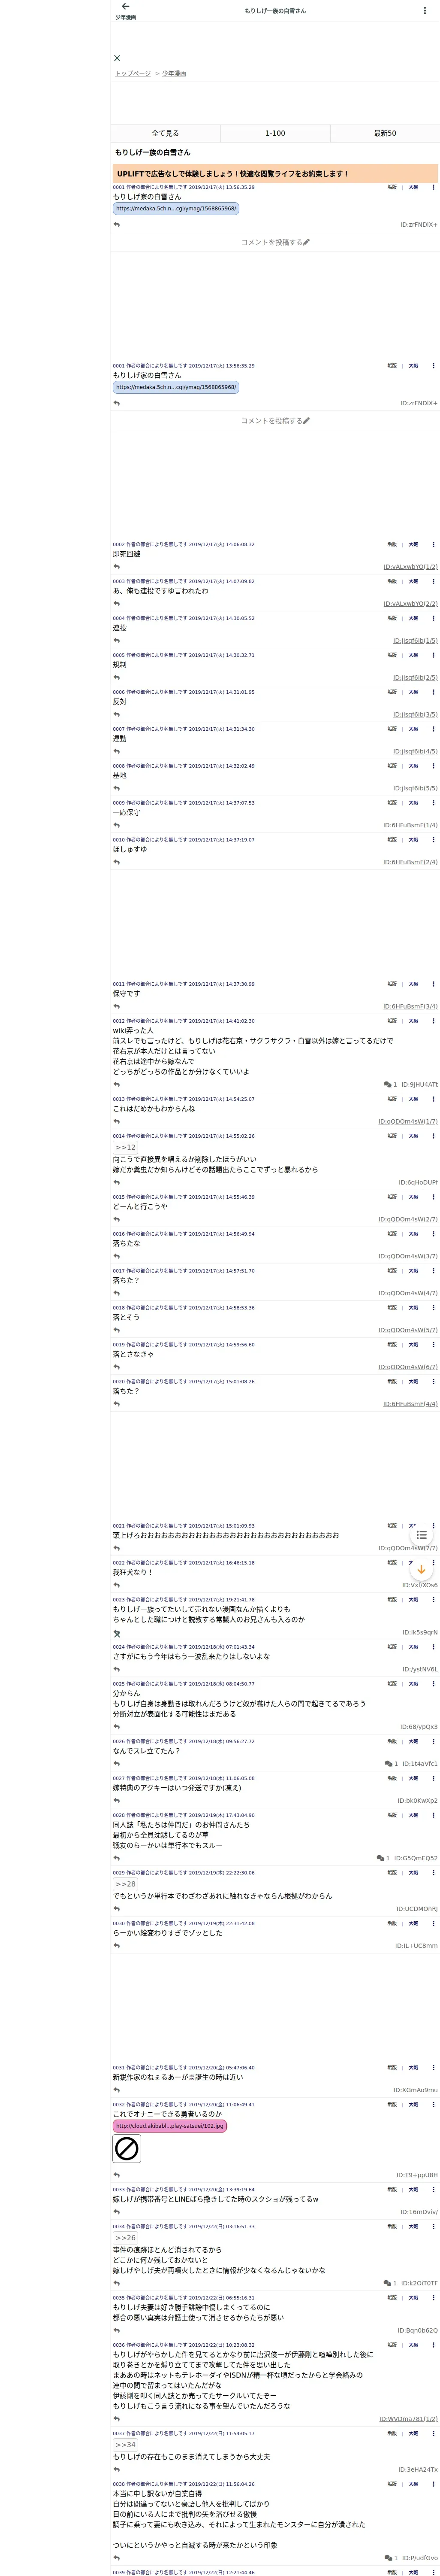Click the >>34 anchor in post 0037

point(125,2445)
